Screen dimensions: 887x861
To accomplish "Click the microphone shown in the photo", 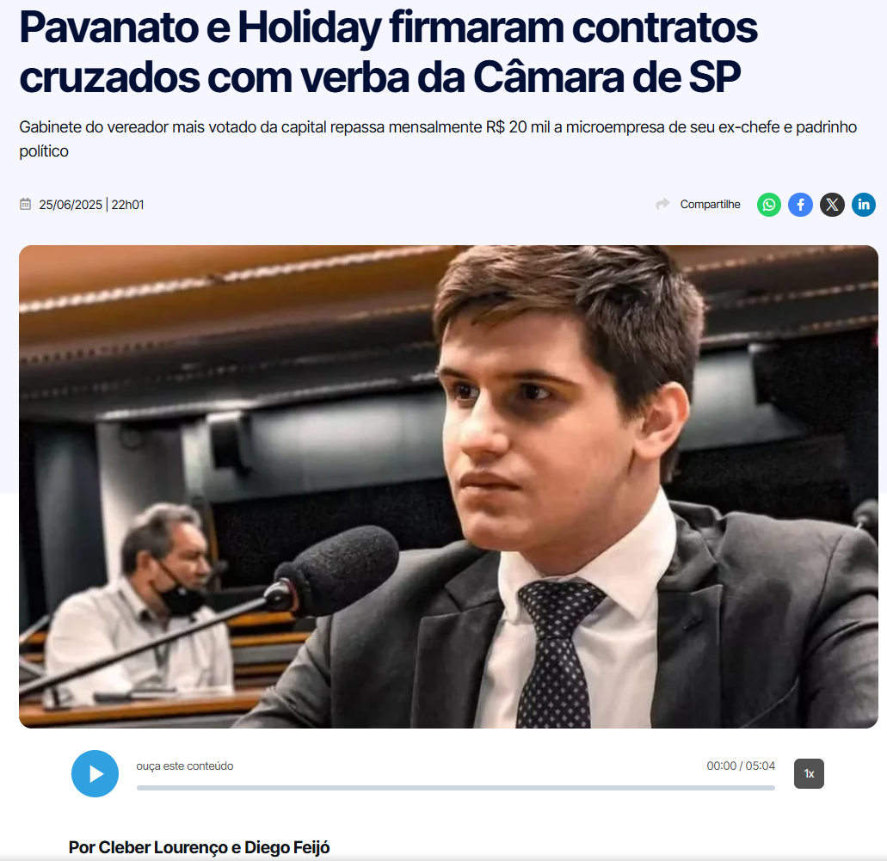I will (334, 570).
